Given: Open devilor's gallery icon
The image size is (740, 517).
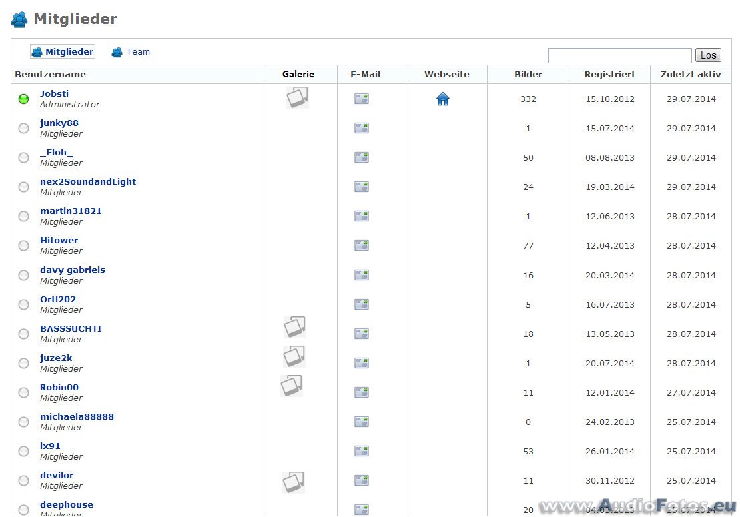Looking at the screenshot, I should (293, 482).
